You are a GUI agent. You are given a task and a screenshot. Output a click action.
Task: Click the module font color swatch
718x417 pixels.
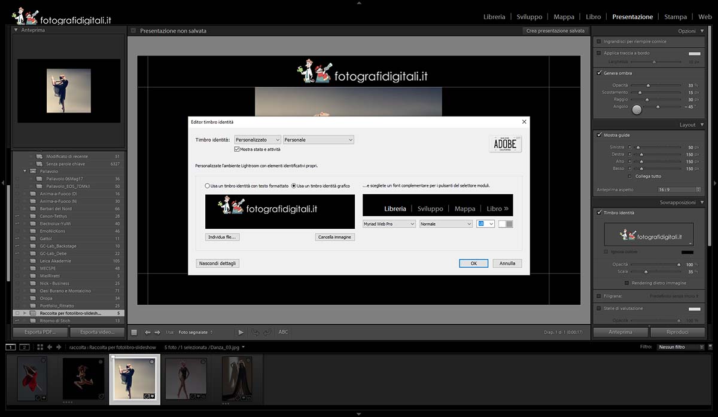(506, 224)
